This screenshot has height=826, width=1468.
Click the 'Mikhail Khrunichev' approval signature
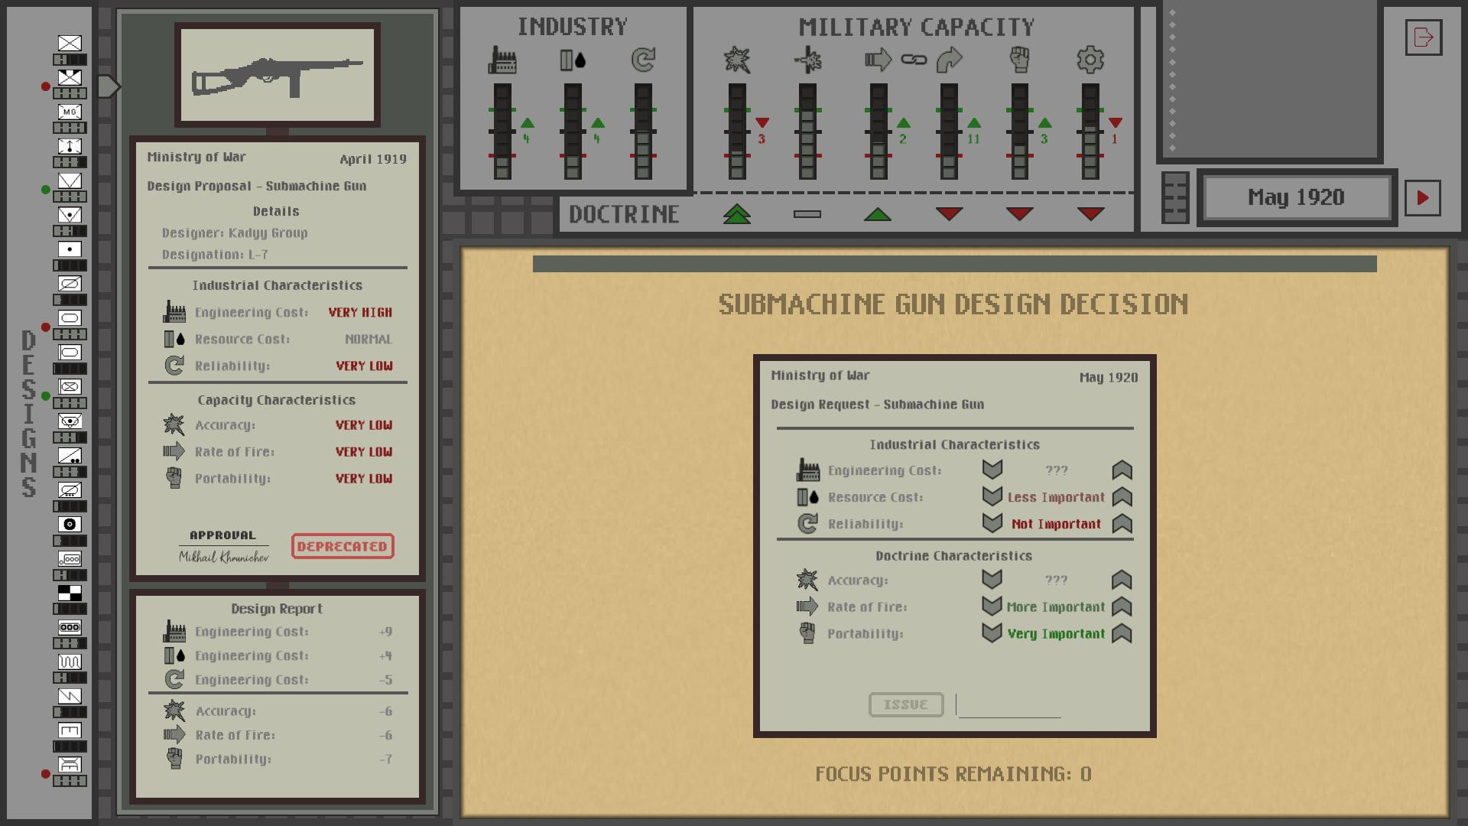coord(223,557)
